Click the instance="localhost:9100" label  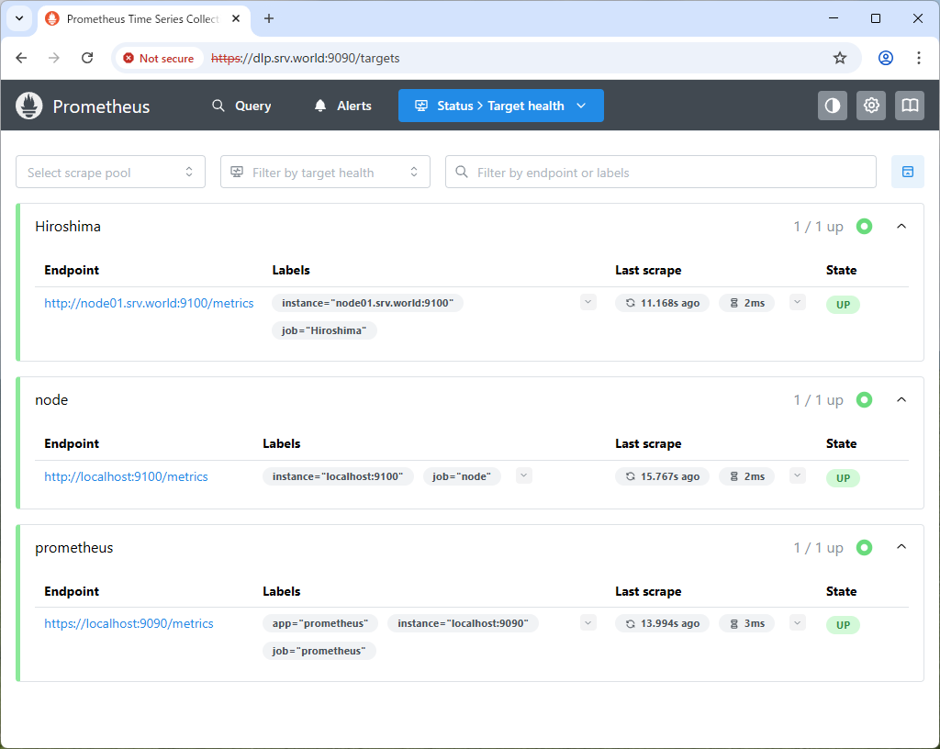pos(338,477)
